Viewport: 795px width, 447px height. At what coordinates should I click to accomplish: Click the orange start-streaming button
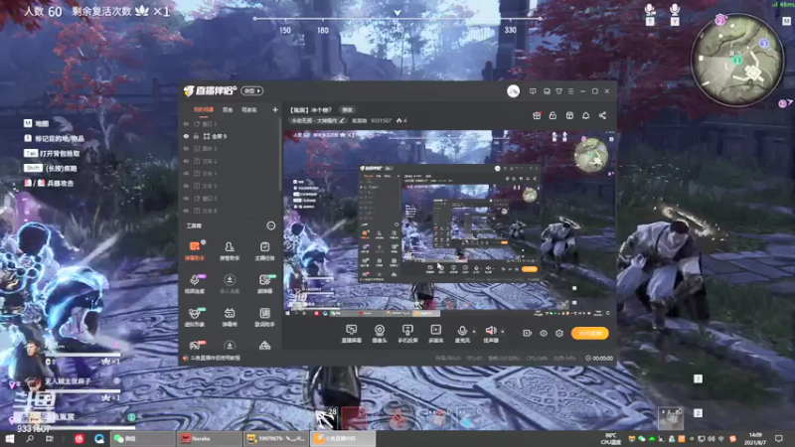(x=589, y=333)
